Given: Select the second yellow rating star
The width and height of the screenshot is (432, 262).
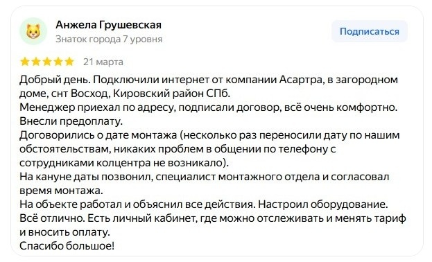Looking at the screenshot, I should (36, 62).
